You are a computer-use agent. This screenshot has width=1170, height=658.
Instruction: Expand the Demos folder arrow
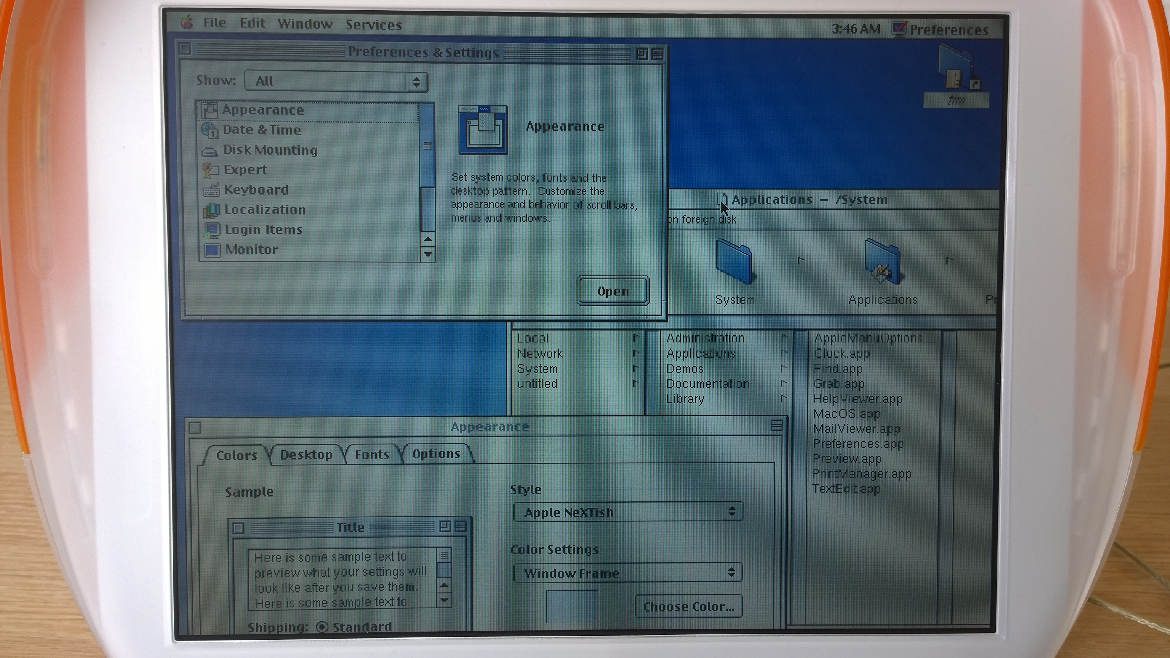[784, 368]
